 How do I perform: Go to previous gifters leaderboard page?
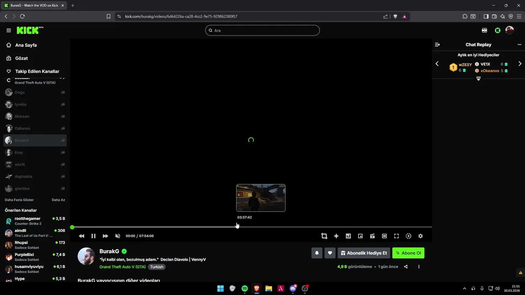(437, 64)
